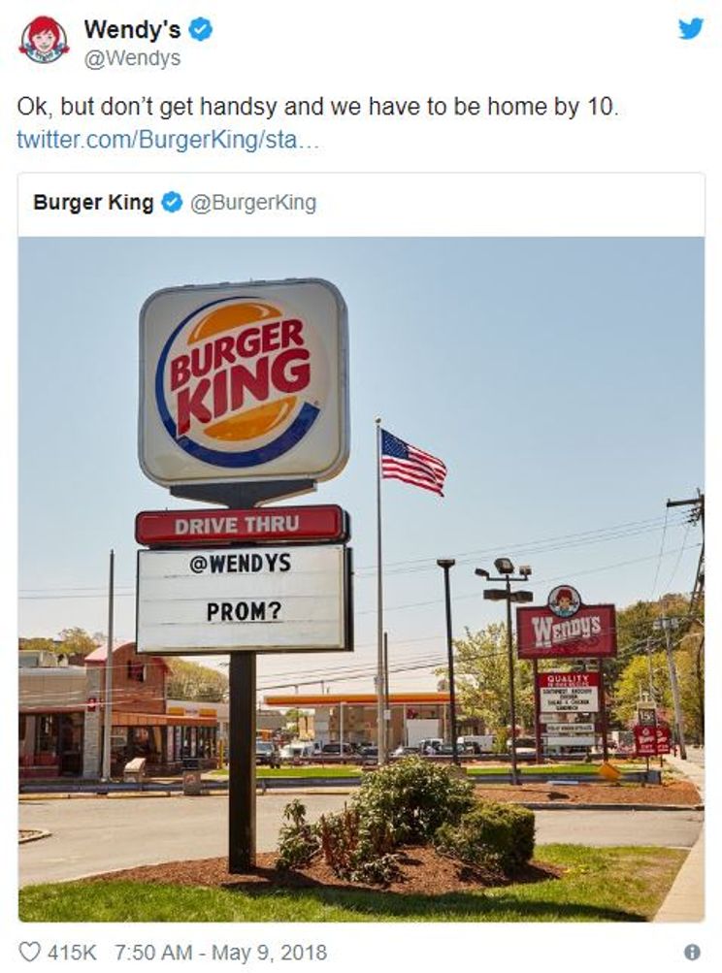Click the red DRIVE THRU sign in photo
The height and width of the screenshot is (973, 722).
[241, 525]
